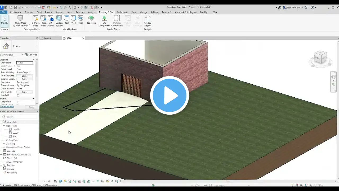Image resolution: width=339 pixels, height=191 pixels.
Task: Click Edit button for Show Grids
Action: (x=24, y=92)
